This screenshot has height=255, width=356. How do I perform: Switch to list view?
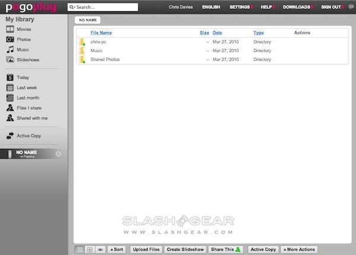[x=80, y=250]
